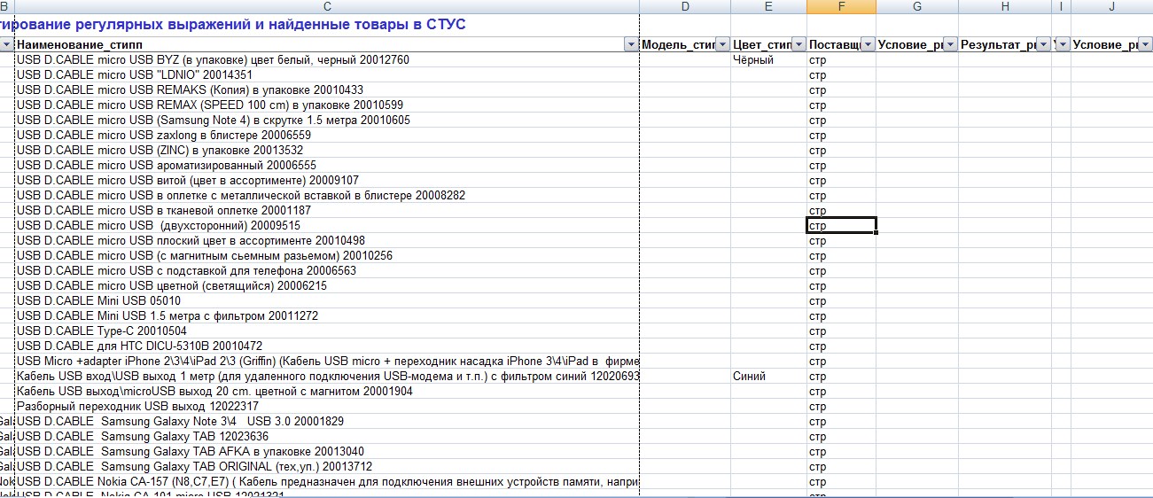Select cell с магнитным съемным разъемом 20010256

click(327, 256)
